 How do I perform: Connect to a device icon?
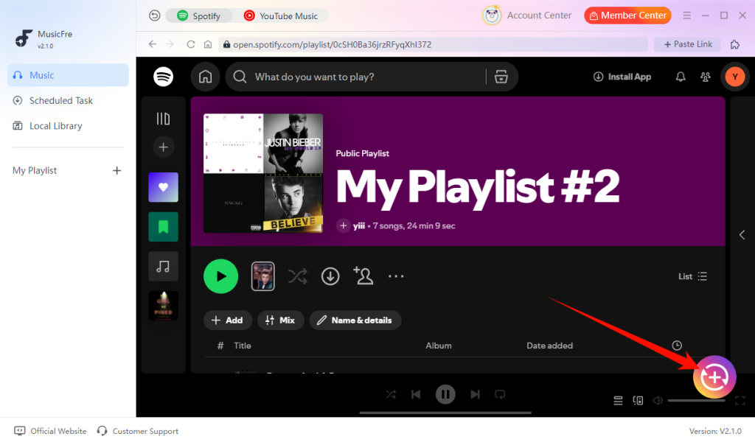638,400
